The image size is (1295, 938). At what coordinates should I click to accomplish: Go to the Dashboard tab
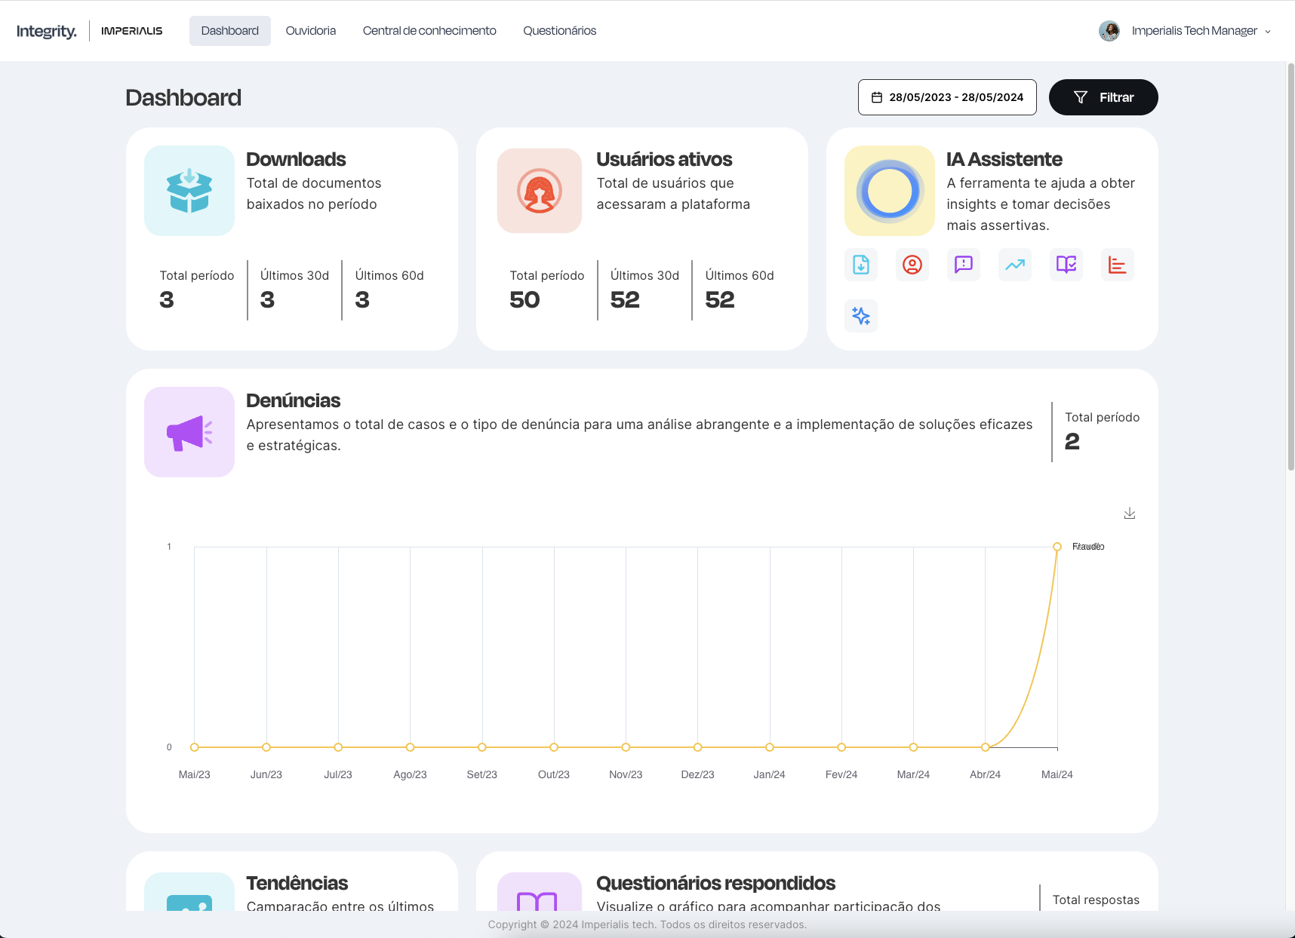pos(230,31)
